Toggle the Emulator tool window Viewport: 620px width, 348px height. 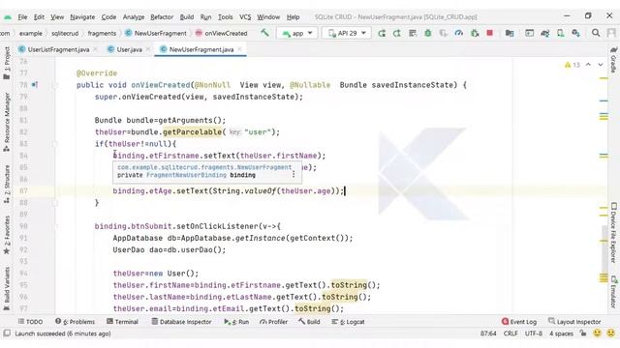(x=613, y=293)
